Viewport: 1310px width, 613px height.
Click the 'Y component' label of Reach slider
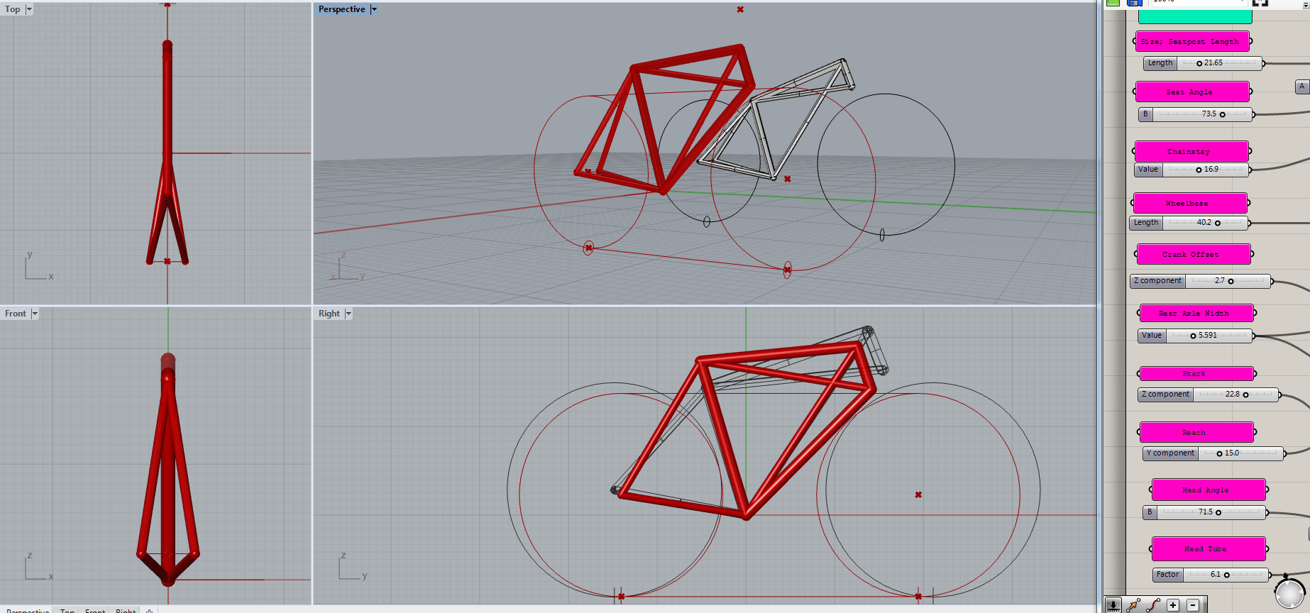click(1170, 453)
